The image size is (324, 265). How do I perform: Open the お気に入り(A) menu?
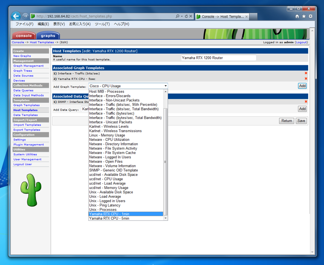[80, 24]
